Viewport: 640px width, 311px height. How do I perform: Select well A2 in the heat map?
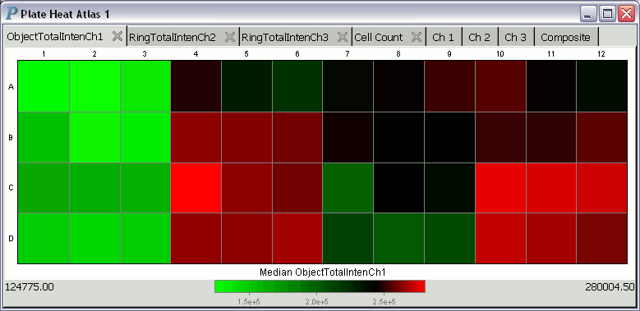pos(94,86)
